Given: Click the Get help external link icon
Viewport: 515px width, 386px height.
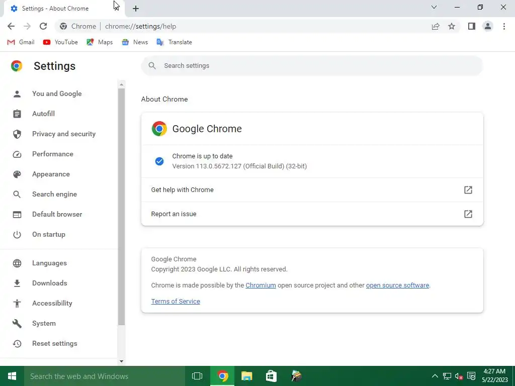Looking at the screenshot, I should [x=468, y=189].
